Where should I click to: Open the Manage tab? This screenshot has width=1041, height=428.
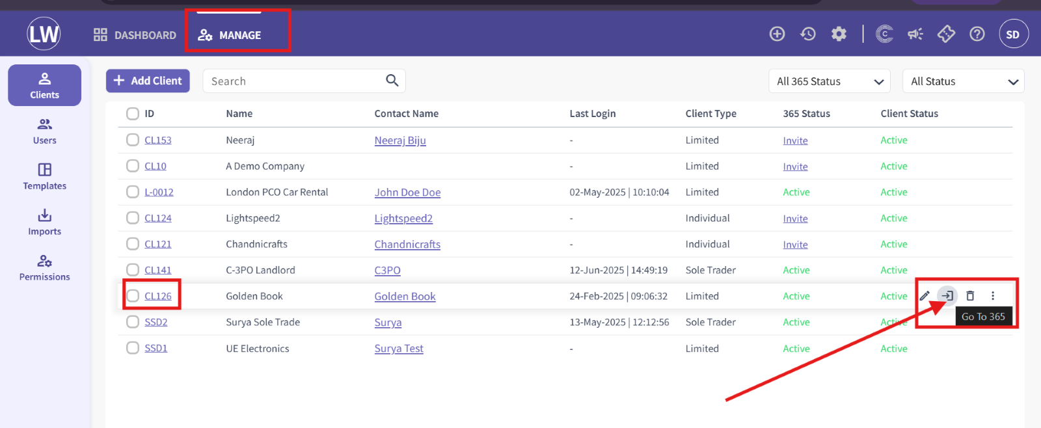(230, 35)
